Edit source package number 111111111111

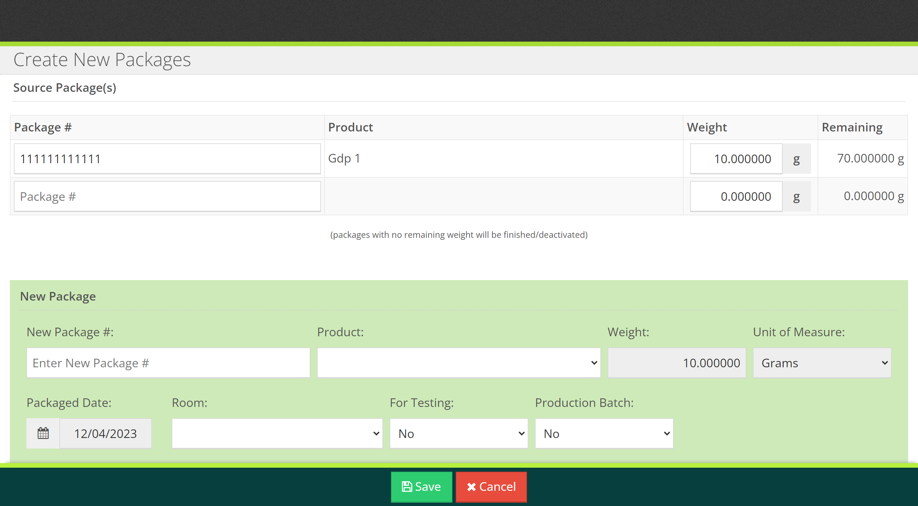167,159
